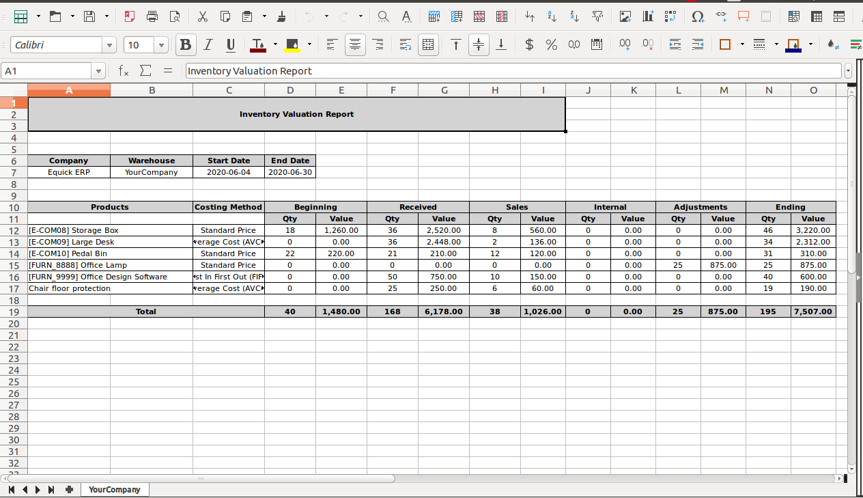Viewport: 863px width, 498px height.
Task: Open the font size dropdown
Action: tap(162, 45)
